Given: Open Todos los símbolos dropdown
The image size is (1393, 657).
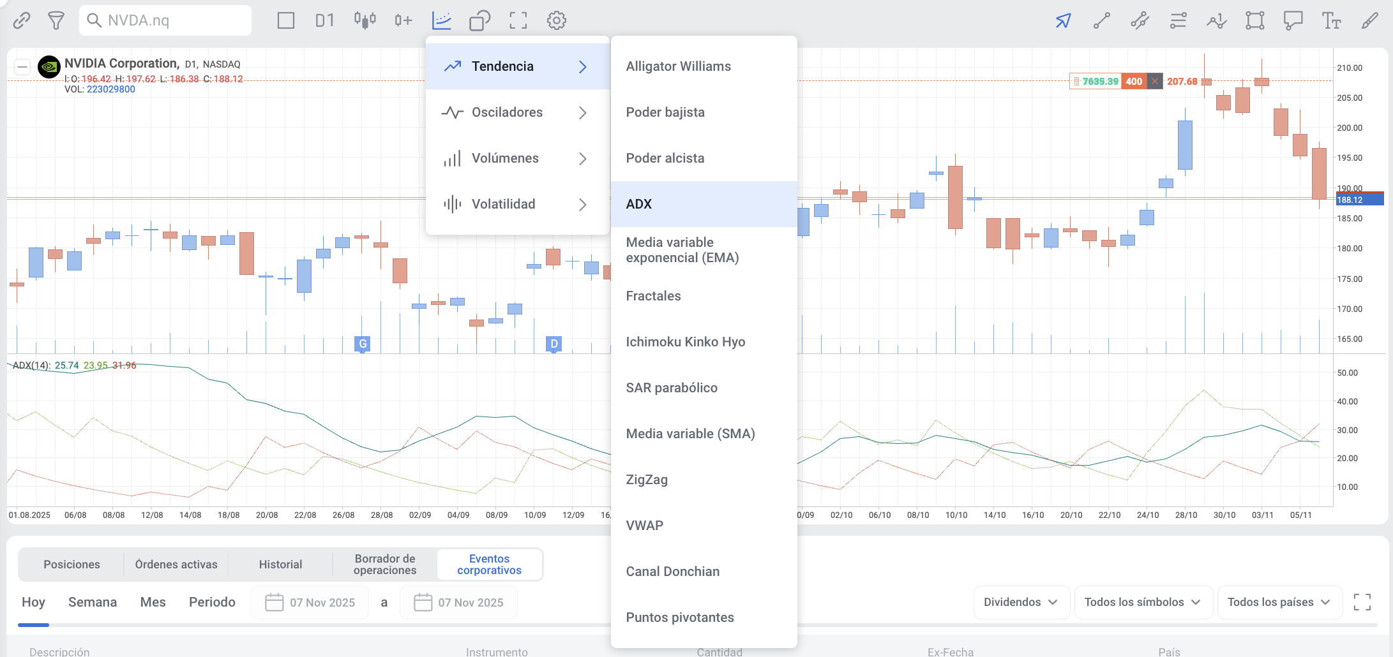Looking at the screenshot, I should [1143, 602].
